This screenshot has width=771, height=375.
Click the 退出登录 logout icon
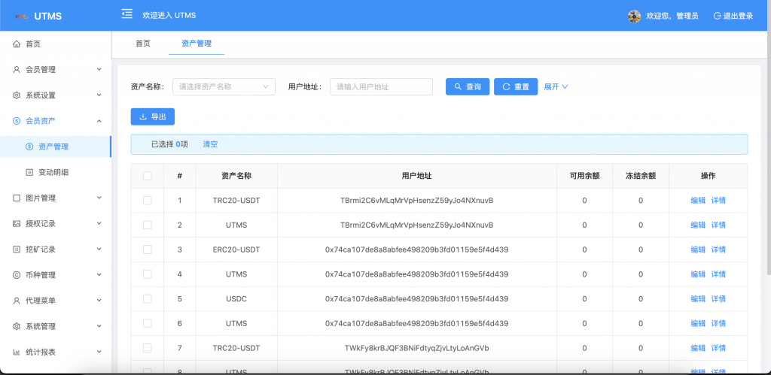[x=718, y=16]
